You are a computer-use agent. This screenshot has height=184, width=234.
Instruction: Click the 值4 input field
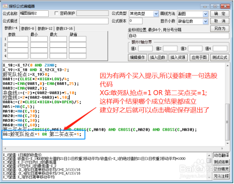220,49
